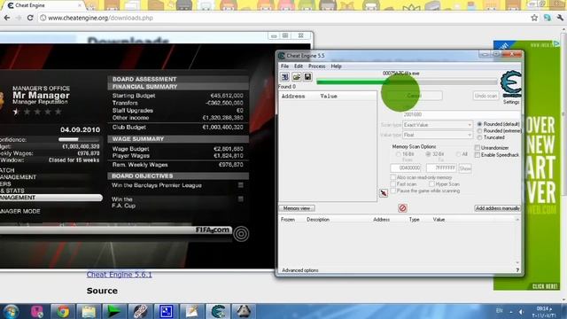Click the From address field 00400000
This screenshot has width=567, height=319.
click(407, 168)
